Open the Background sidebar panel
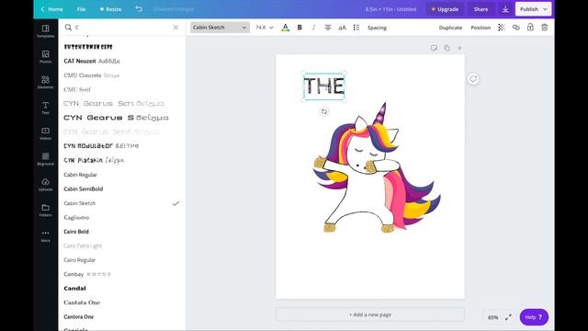588x331 pixels. 45,159
